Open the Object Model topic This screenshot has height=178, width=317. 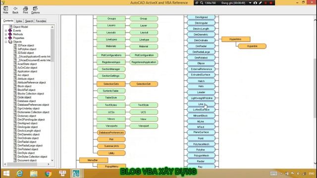tap(20, 27)
